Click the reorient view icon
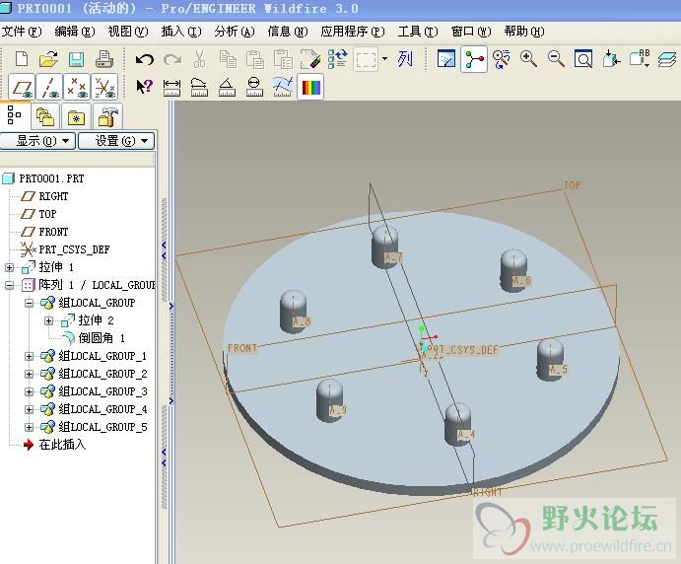The width and height of the screenshot is (681, 564). coord(611,59)
